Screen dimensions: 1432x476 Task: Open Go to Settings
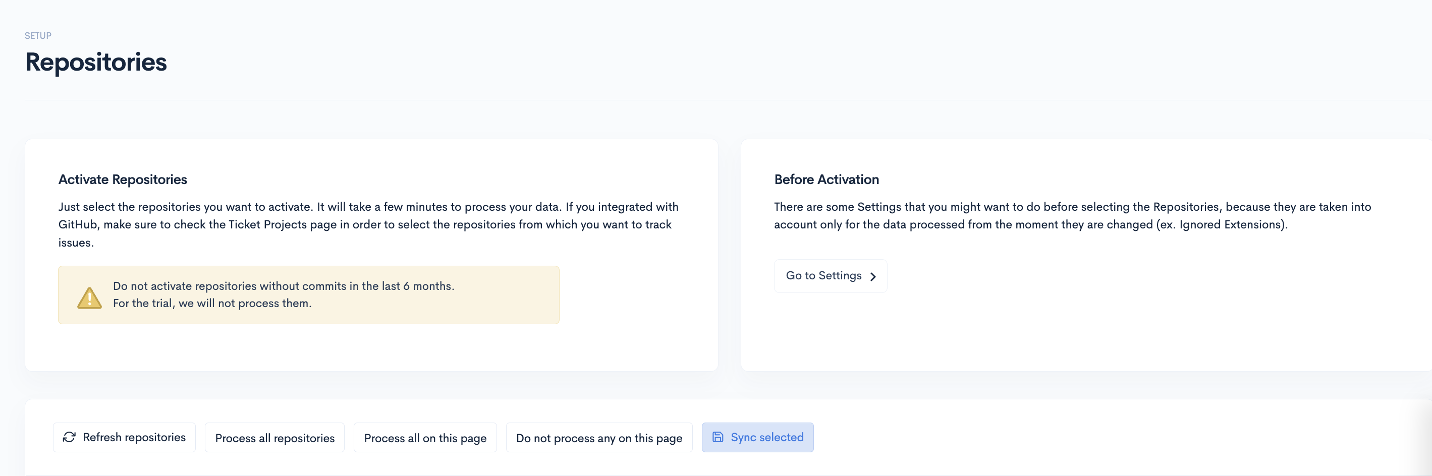[x=831, y=276]
